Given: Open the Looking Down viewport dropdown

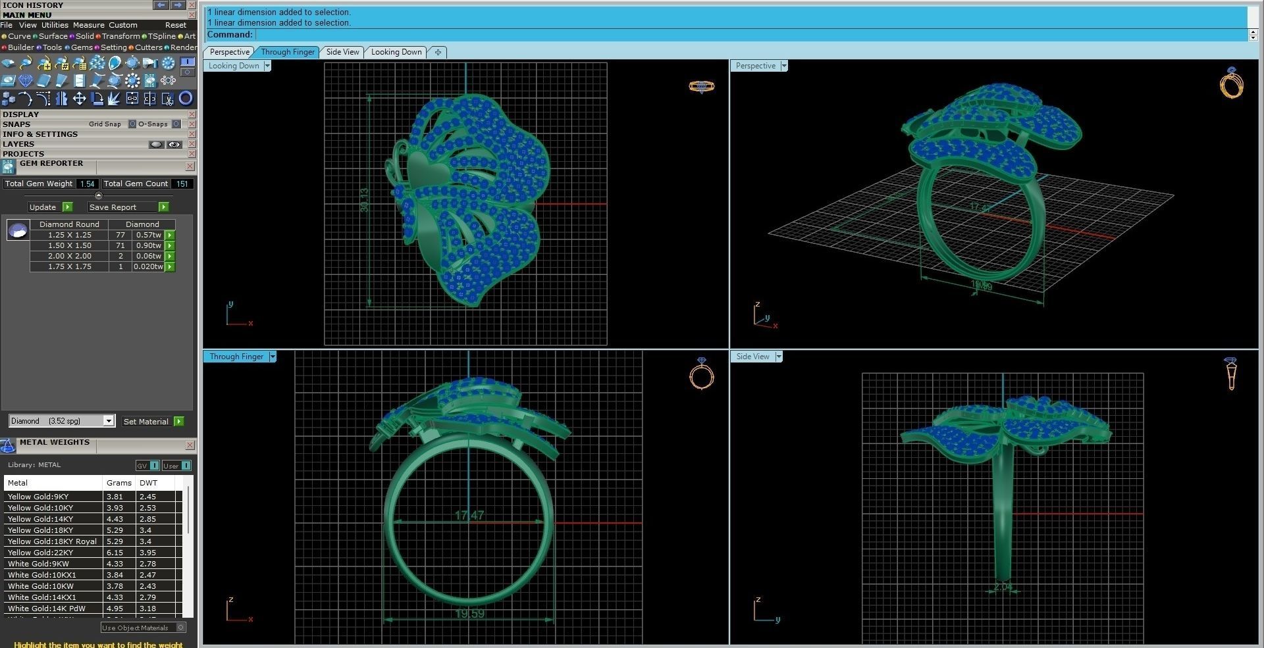Looking at the screenshot, I should [267, 66].
